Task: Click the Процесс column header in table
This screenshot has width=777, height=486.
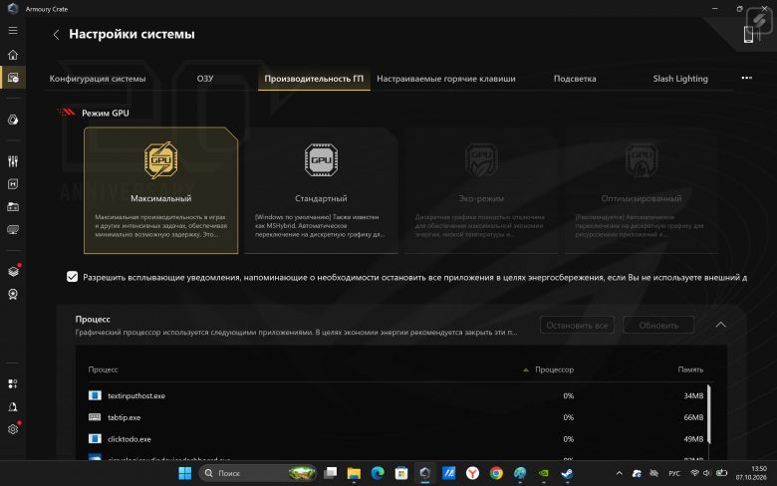Action: coord(103,369)
